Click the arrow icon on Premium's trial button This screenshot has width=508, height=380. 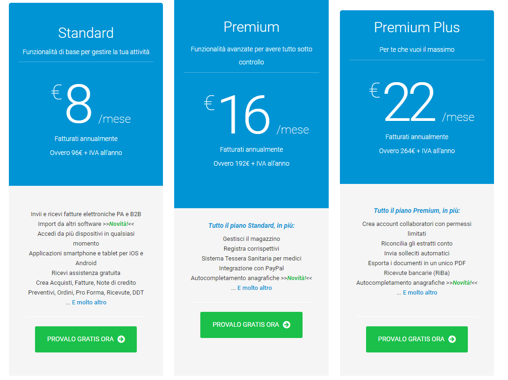click(x=287, y=325)
